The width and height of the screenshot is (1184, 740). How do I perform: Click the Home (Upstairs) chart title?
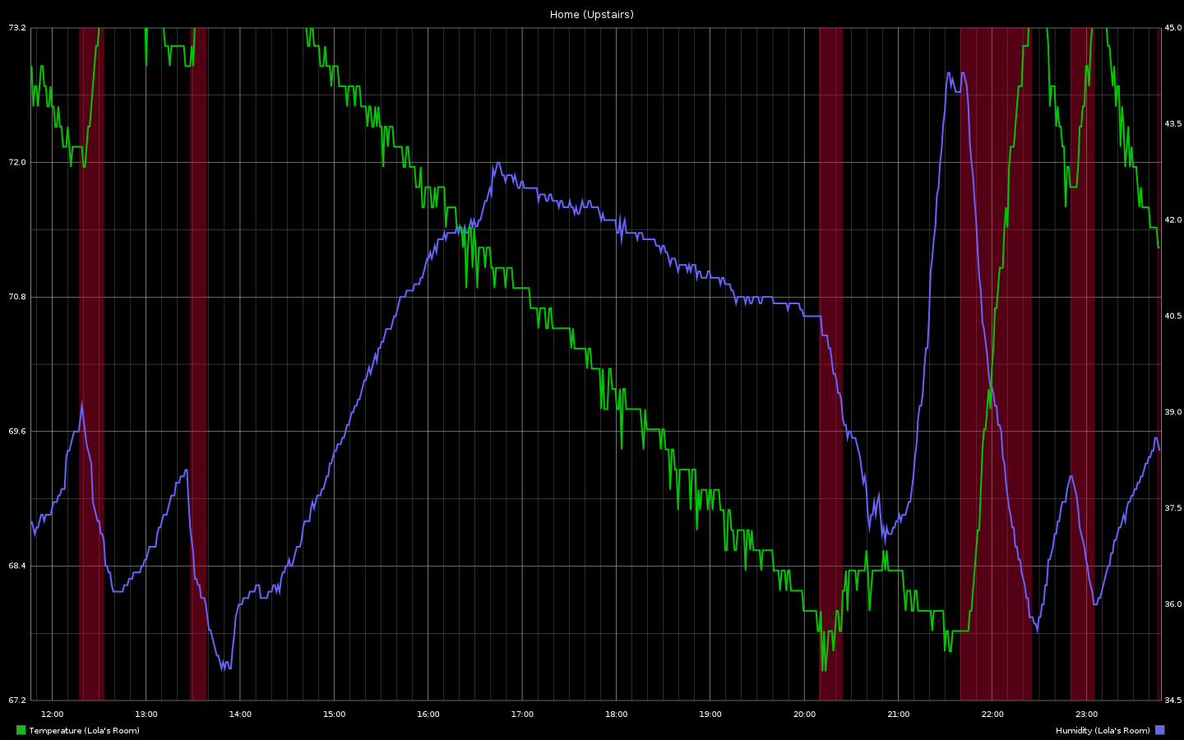(591, 14)
